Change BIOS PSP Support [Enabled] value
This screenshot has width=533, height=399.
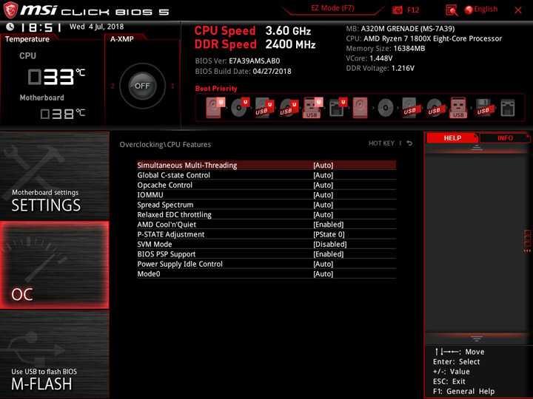tap(329, 253)
